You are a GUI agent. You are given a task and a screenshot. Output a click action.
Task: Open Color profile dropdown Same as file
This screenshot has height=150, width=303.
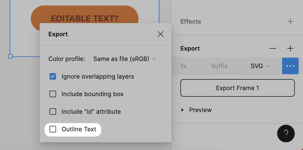pyautogui.click(x=125, y=59)
